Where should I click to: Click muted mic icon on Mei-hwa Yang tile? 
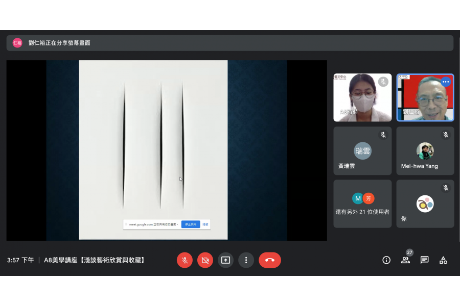(446, 135)
